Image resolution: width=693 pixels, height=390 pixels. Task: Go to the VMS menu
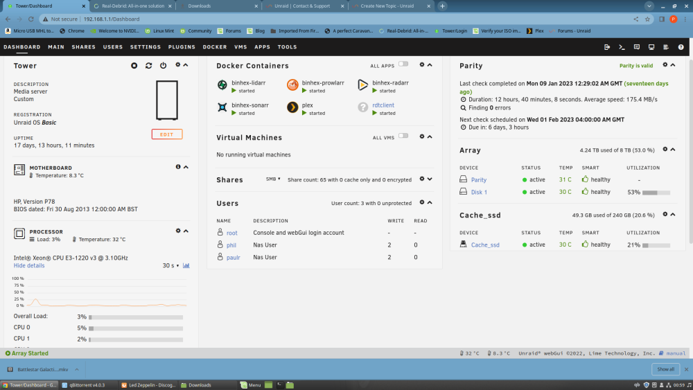240,47
